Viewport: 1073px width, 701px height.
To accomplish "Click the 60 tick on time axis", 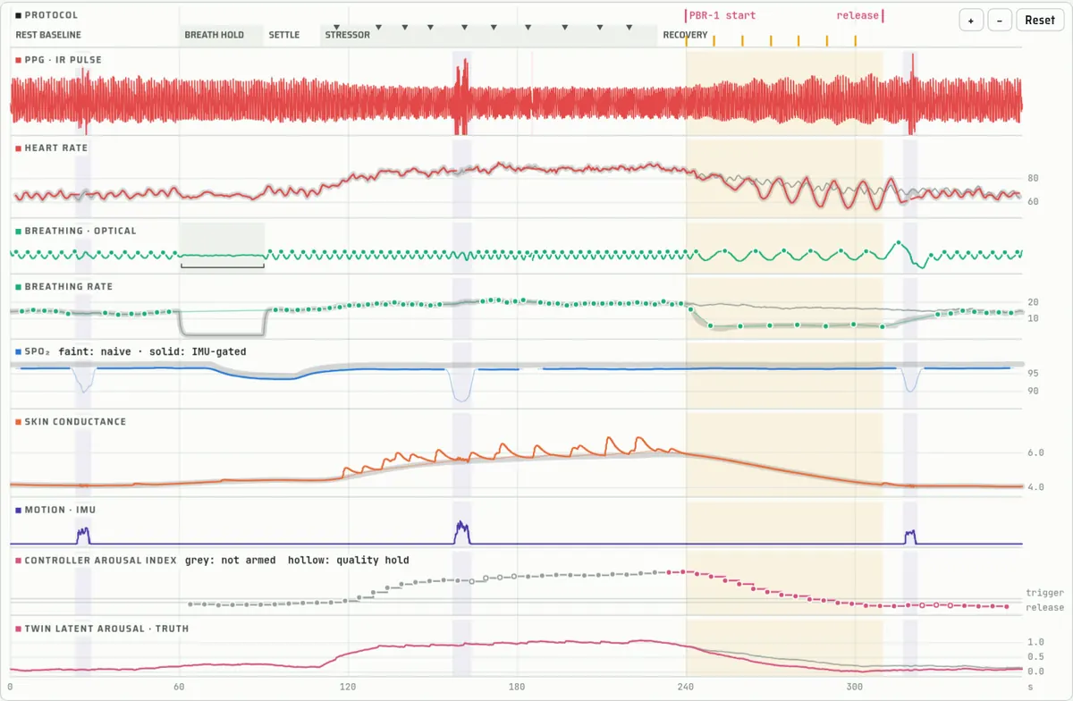I will click(179, 686).
